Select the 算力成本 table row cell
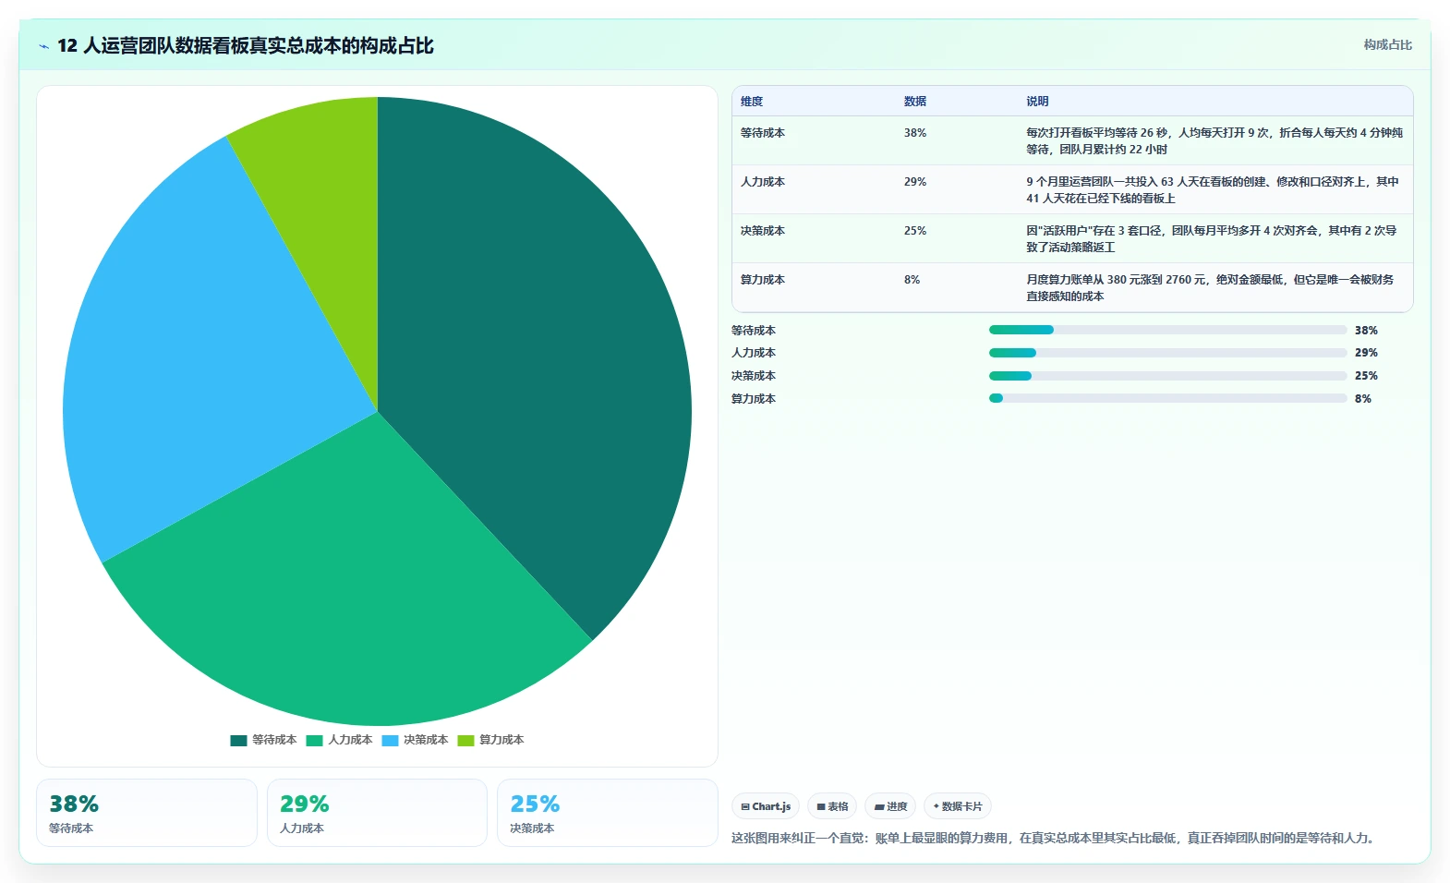 [x=763, y=280]
